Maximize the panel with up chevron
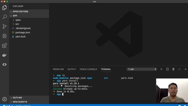Screen dimensions: 188x106 tap(179, 69)
